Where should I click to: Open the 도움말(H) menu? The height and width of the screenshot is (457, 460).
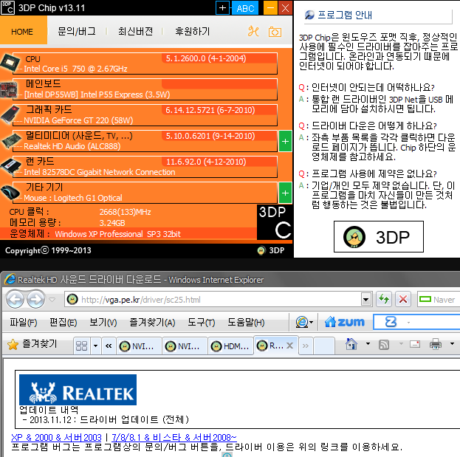point(246,323)
